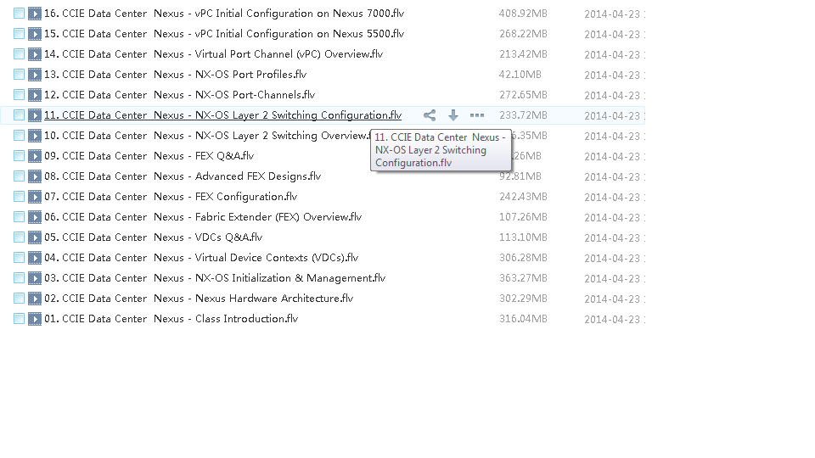Click the 42.10MB size value

[520, 75]
